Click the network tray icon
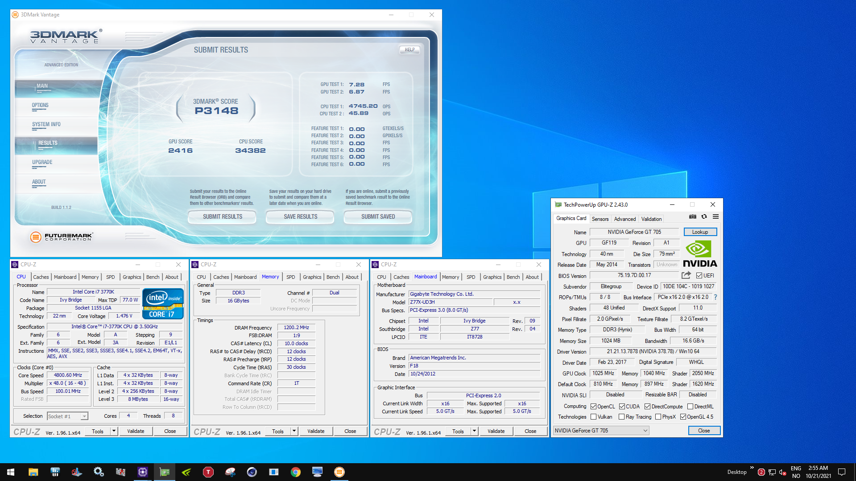This screenshot has height=481, width=856. click(x=772, y=472)
